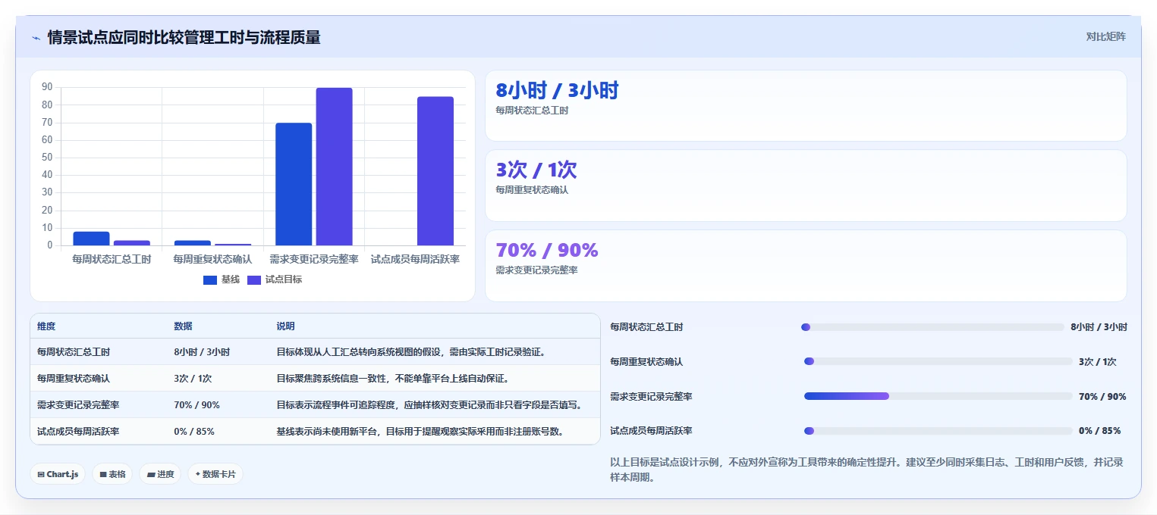Click the lightning icon beside the title

(36, 38)
